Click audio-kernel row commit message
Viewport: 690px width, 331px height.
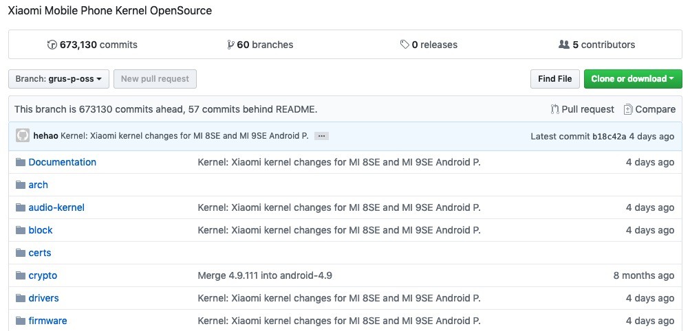tap(339, 207)
